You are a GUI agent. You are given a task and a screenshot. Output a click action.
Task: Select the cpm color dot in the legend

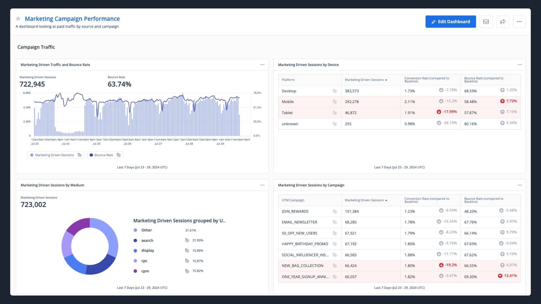(135, 271)
